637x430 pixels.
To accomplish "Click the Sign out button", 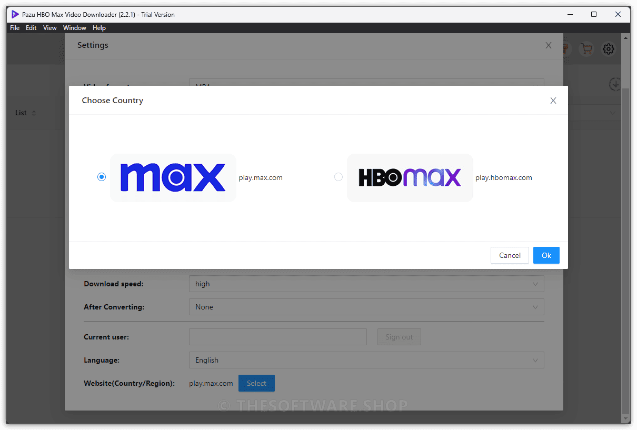I will click(x=399, y=337).
